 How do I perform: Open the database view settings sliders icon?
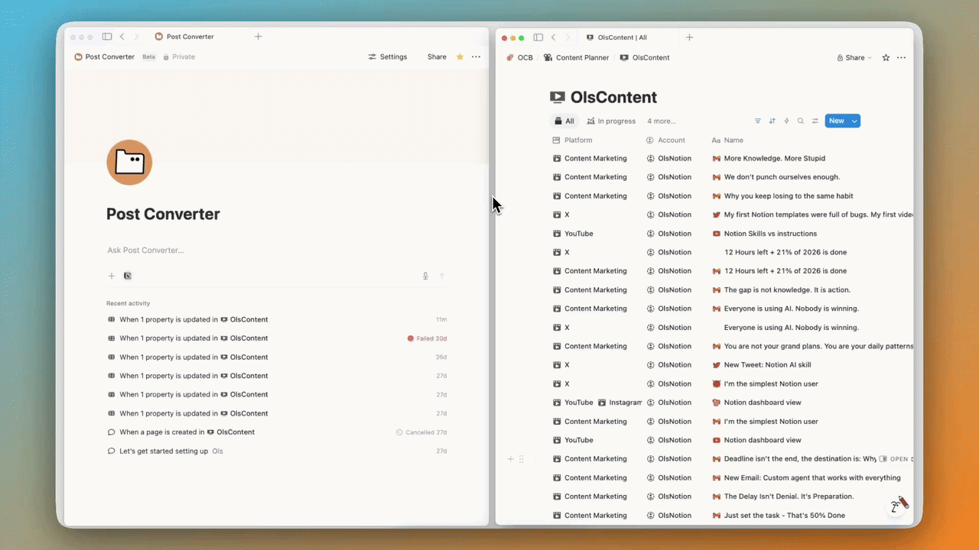[x=815, y=121]
